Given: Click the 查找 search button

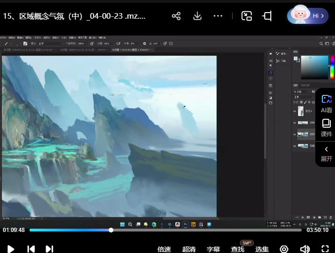Looking at the screenshot, I should click(238, 249).
